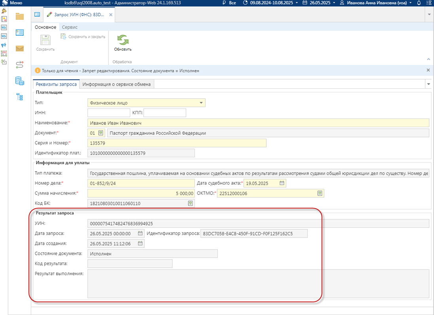Screen dimensions: 434x315
Task: Open calendar for Дата запроса
Action: click(140, 233)
